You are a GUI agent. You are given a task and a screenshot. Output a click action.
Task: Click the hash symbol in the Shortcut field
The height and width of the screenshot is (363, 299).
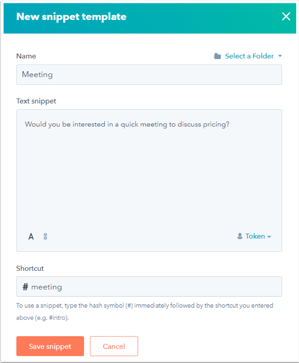[x=24, y=286]
